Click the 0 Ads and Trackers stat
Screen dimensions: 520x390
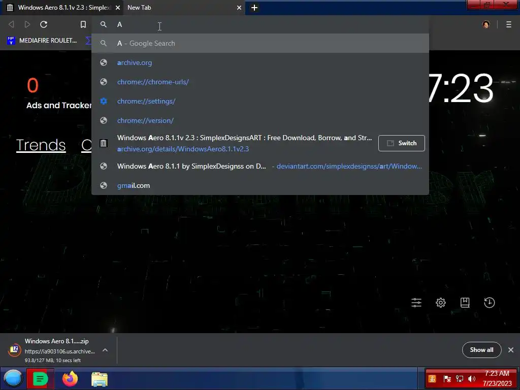coord(59,93)
